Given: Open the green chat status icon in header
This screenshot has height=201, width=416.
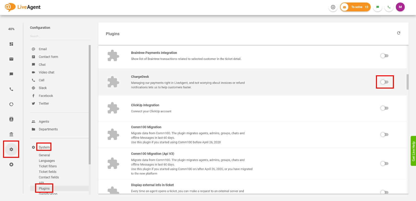Looking at the screenshot, I should pos(377,7).
